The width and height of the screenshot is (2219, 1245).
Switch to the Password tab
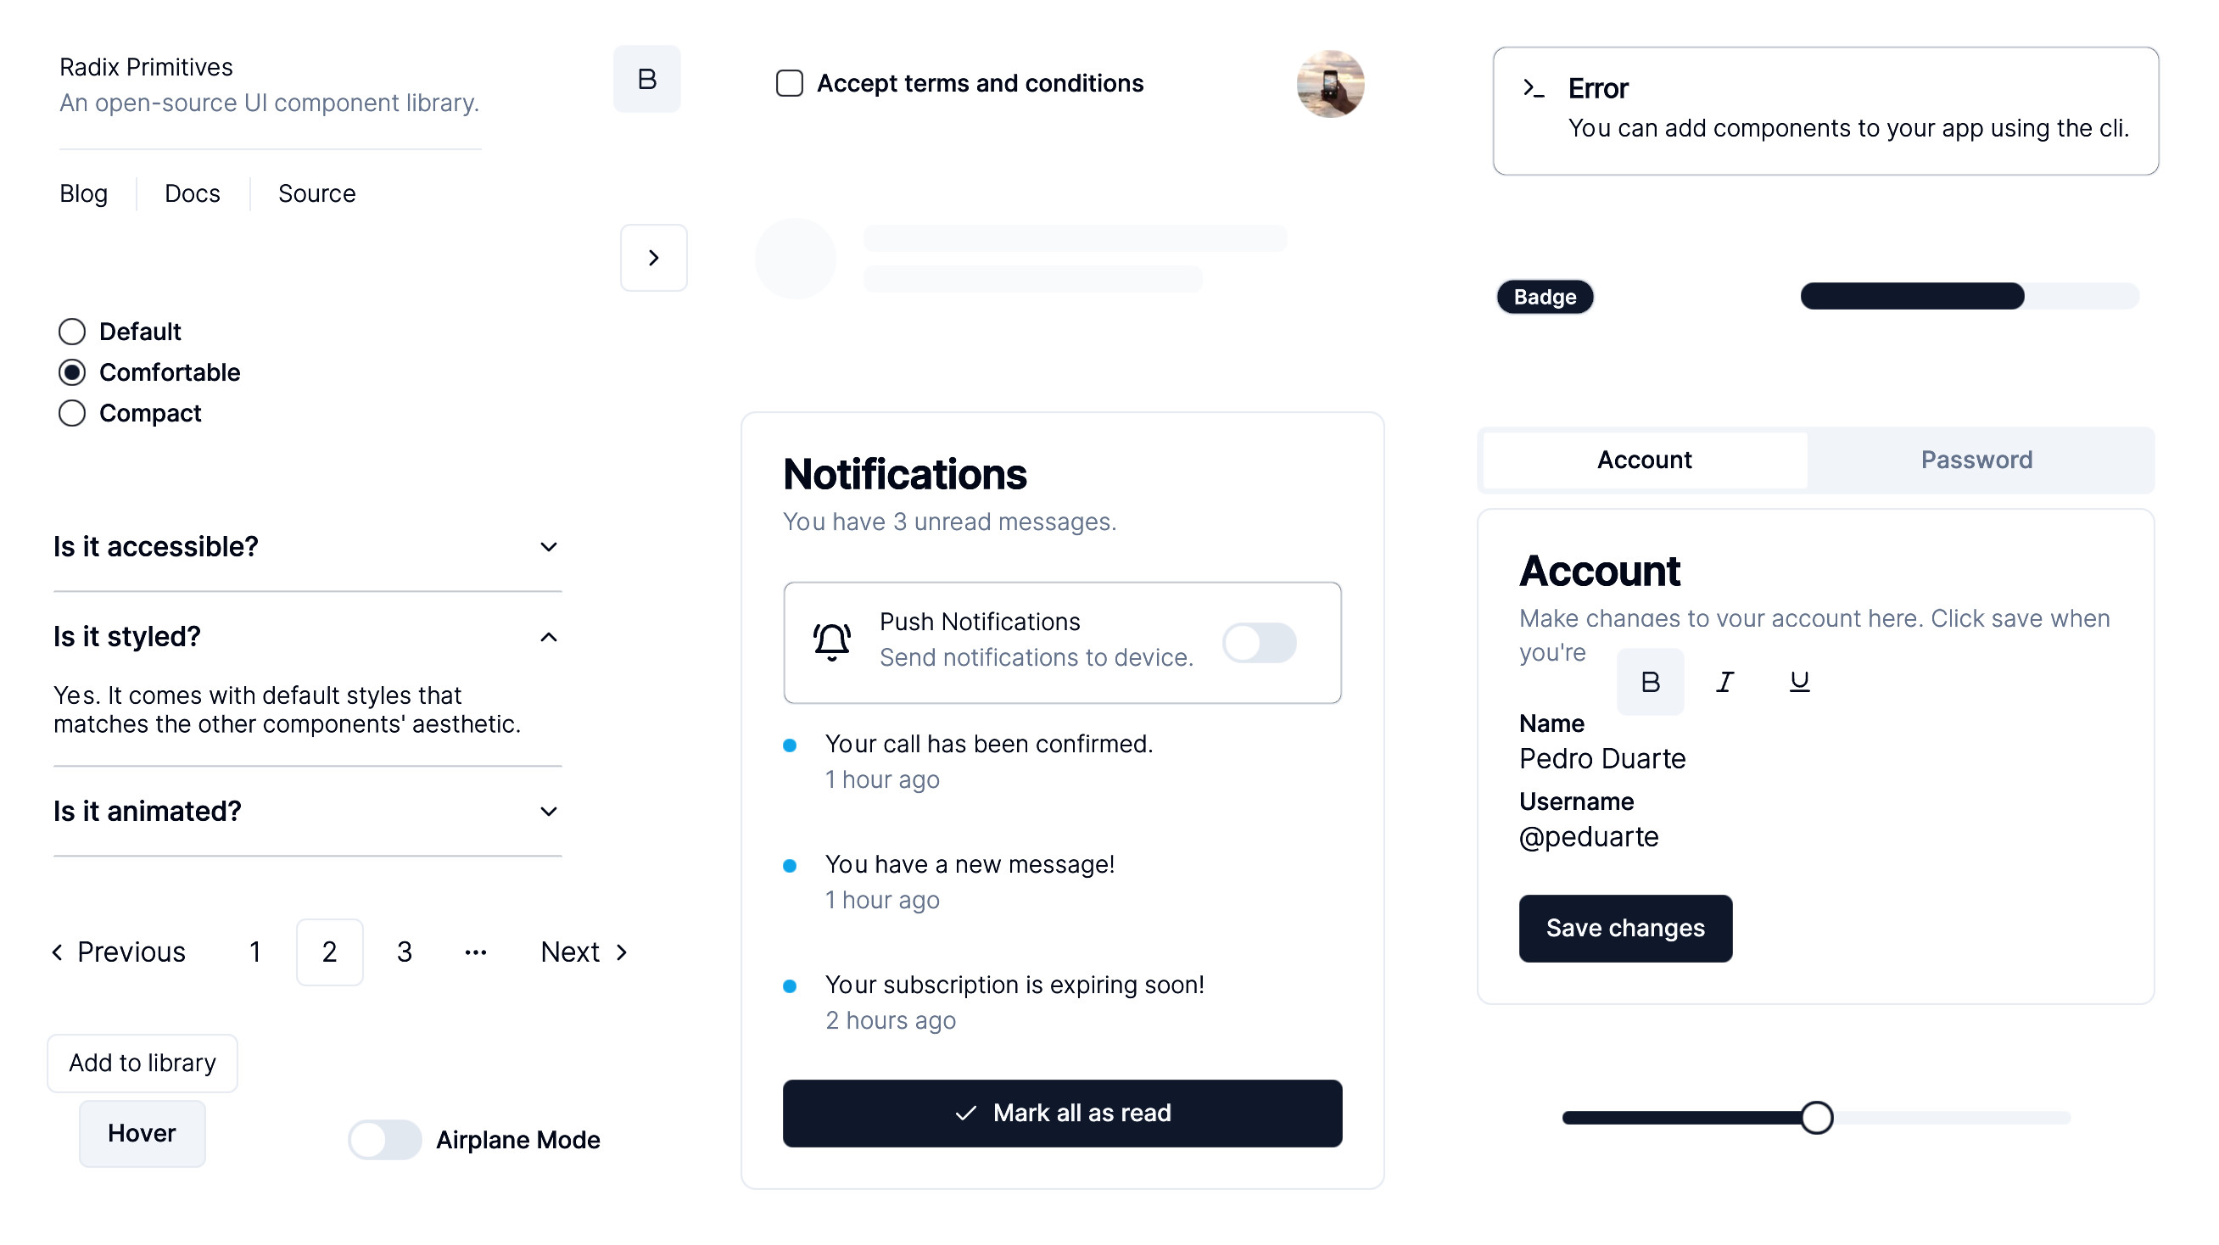[1976, 459]
